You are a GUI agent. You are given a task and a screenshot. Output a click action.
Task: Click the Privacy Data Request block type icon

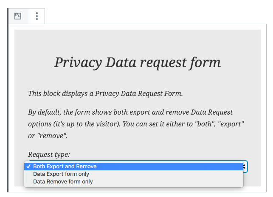pos(18,16)
